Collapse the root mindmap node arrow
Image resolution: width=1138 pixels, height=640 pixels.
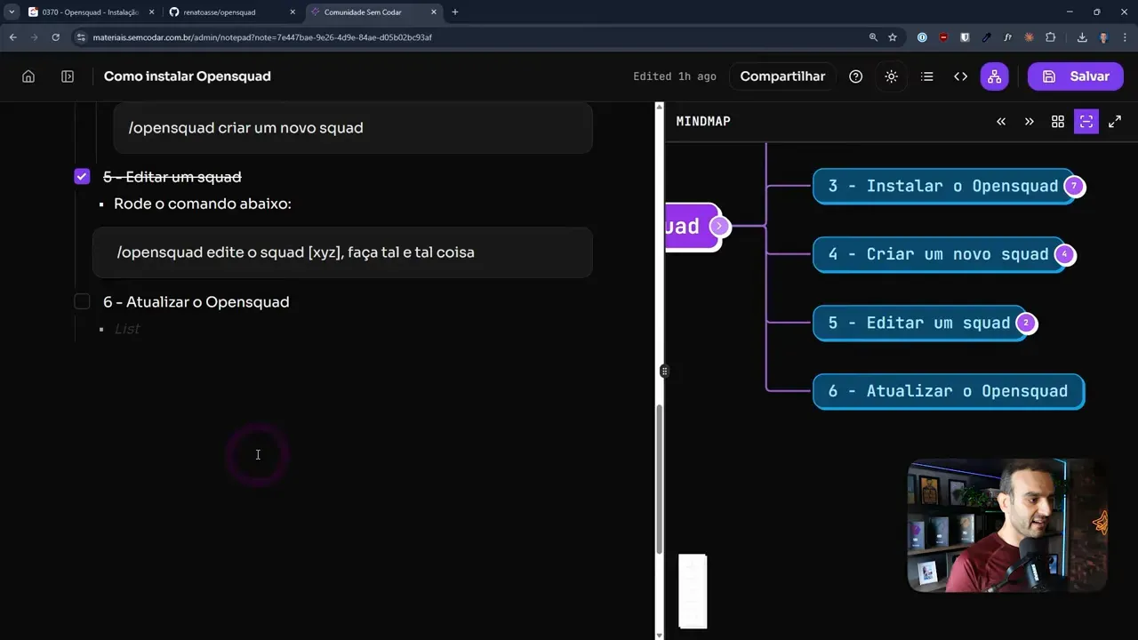pos(719,227)
